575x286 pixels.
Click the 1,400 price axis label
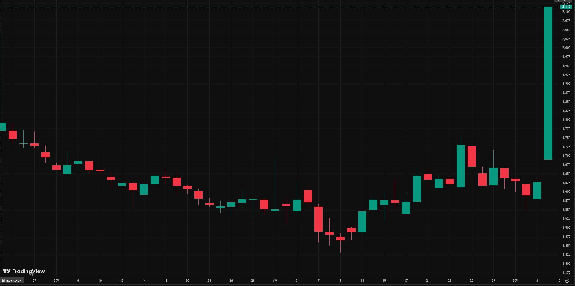pos(566,264)
